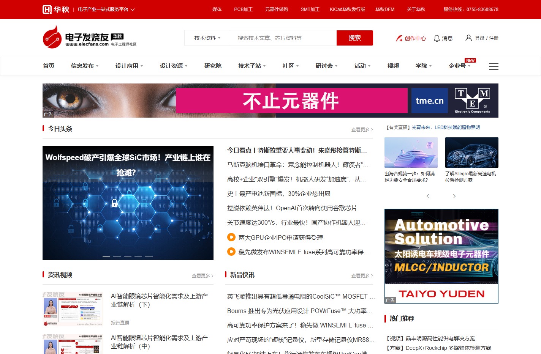Click 查看更多 beside 今日头条
Image resolution: width=541 pixels, height=354 pixels.
362,130
